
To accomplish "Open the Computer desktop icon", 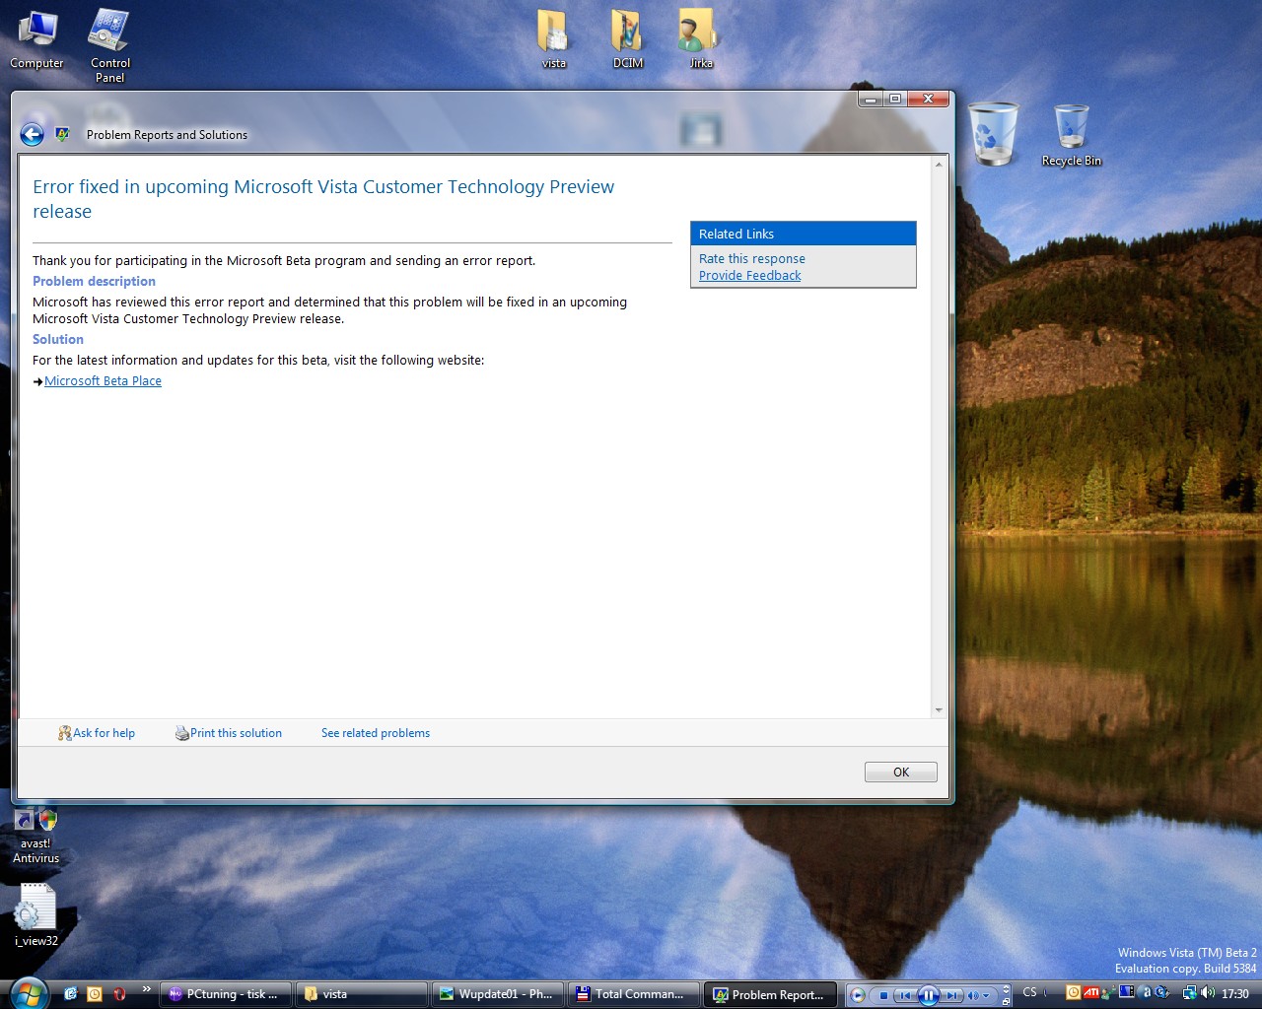I will 36,39.
